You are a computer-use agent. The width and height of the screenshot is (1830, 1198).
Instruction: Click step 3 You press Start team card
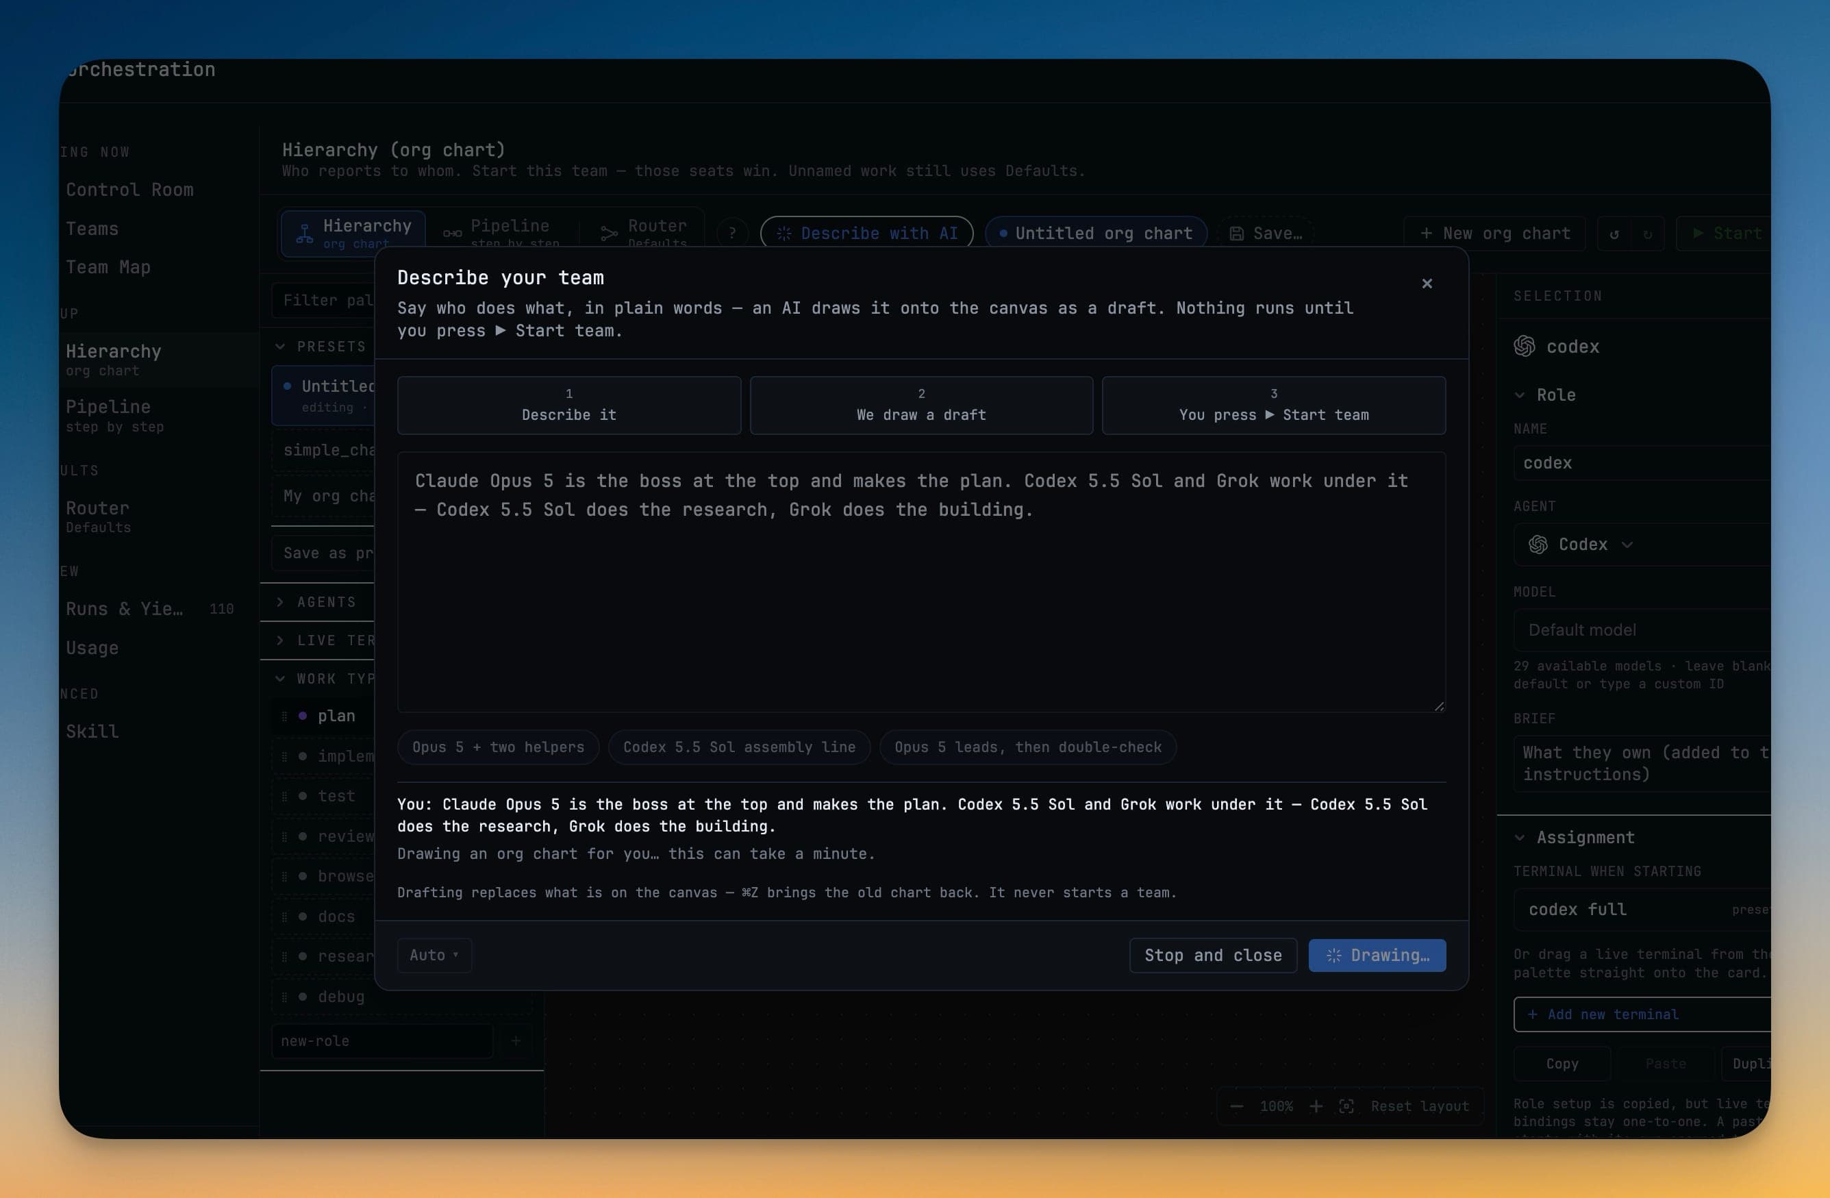tap(1273, 405)
